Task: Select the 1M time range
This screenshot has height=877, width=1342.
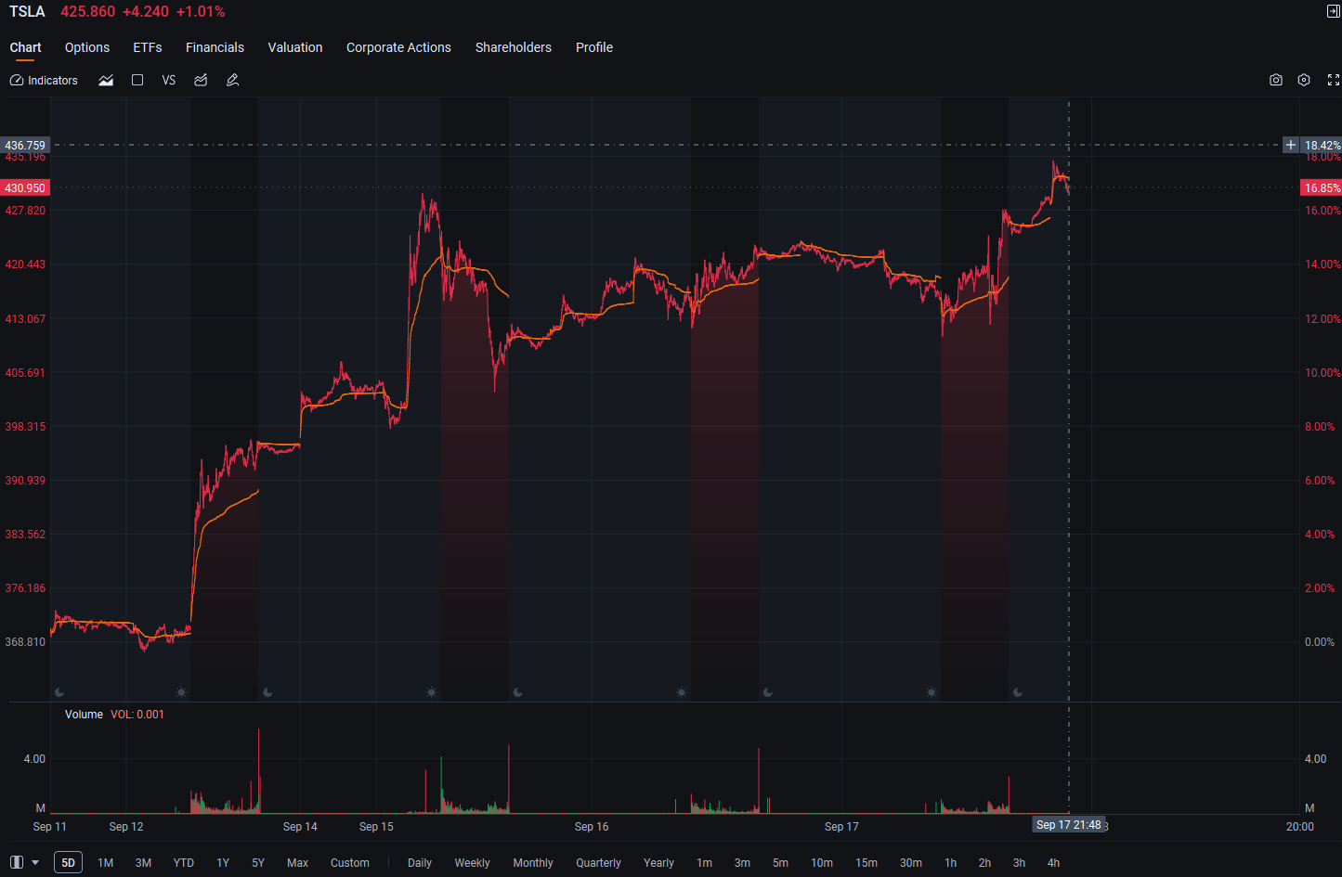Action: click(x=106, y=863)
